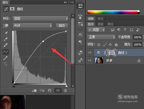Open the 预设 preset dropdown

40,19
